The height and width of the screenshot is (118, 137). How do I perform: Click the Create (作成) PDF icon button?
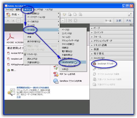[x=8, y=15]
